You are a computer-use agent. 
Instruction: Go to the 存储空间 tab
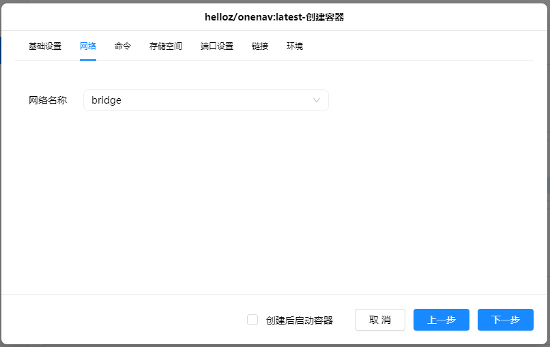click(166, 46)
